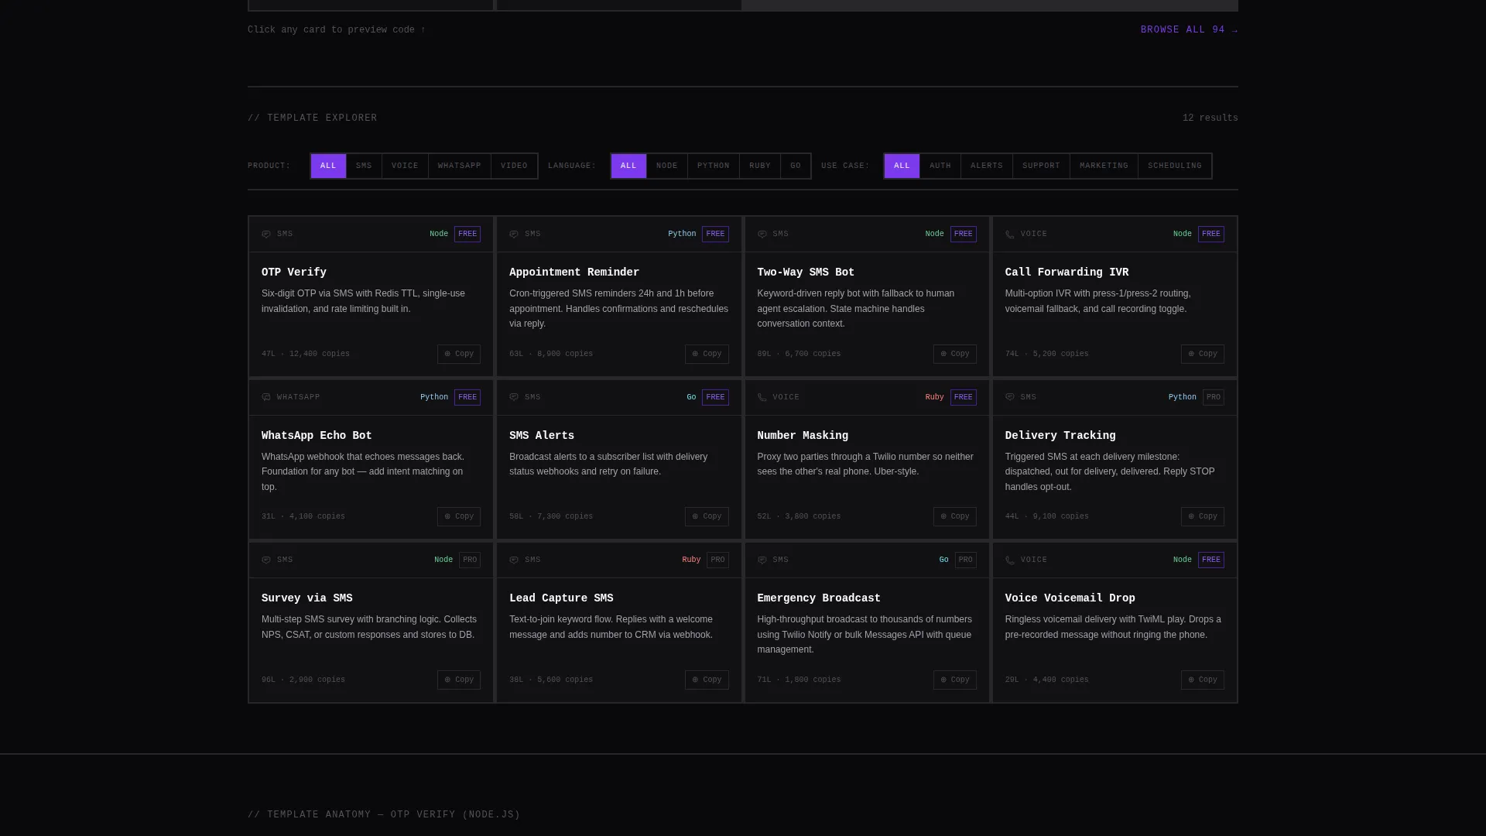Screen dimensions: 1486x836
Task: Click the PRO badge on Delivery Tracking
Action: pos(1214,397)
